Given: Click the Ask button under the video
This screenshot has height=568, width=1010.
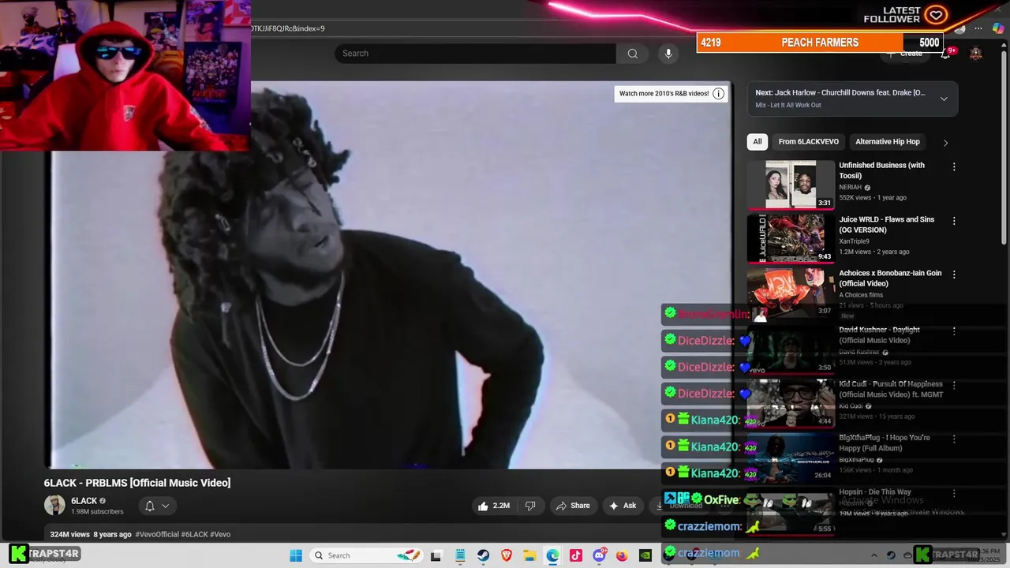Looking at the screenshot, I should pyautogui.click(x=623, y=506).
